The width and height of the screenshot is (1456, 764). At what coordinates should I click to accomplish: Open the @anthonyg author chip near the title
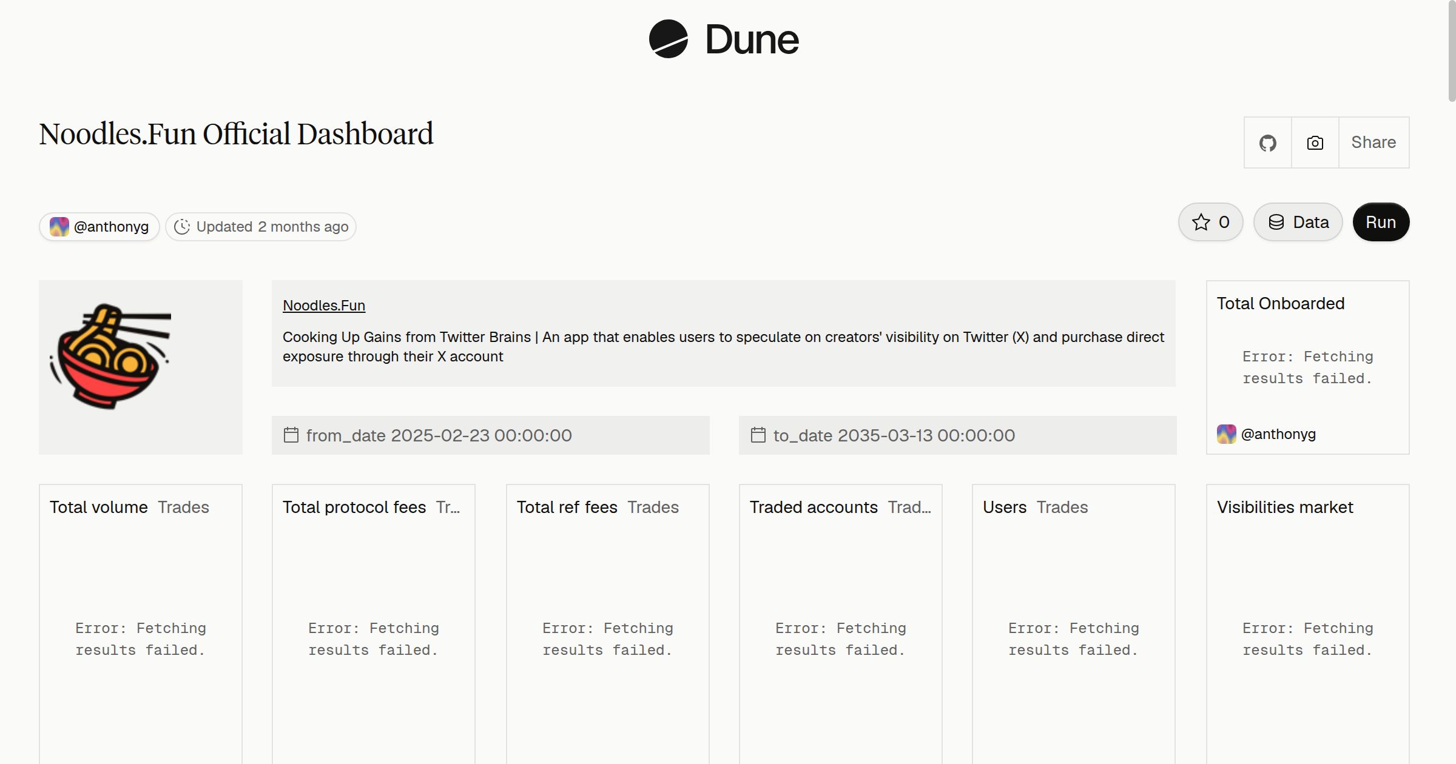tap(99, 227)
